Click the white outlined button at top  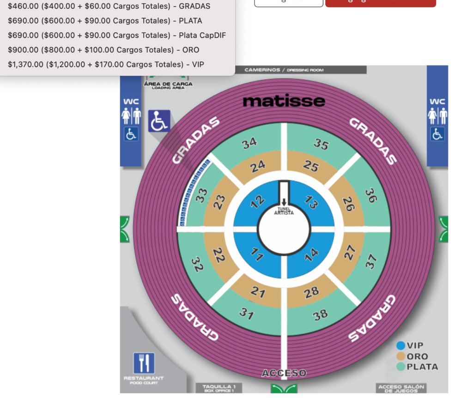tap(289, 3)
